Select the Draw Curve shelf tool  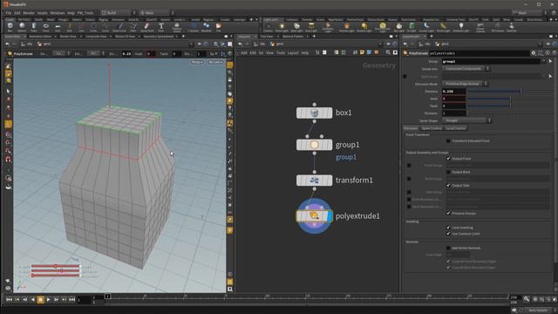[x=119, y=27]
